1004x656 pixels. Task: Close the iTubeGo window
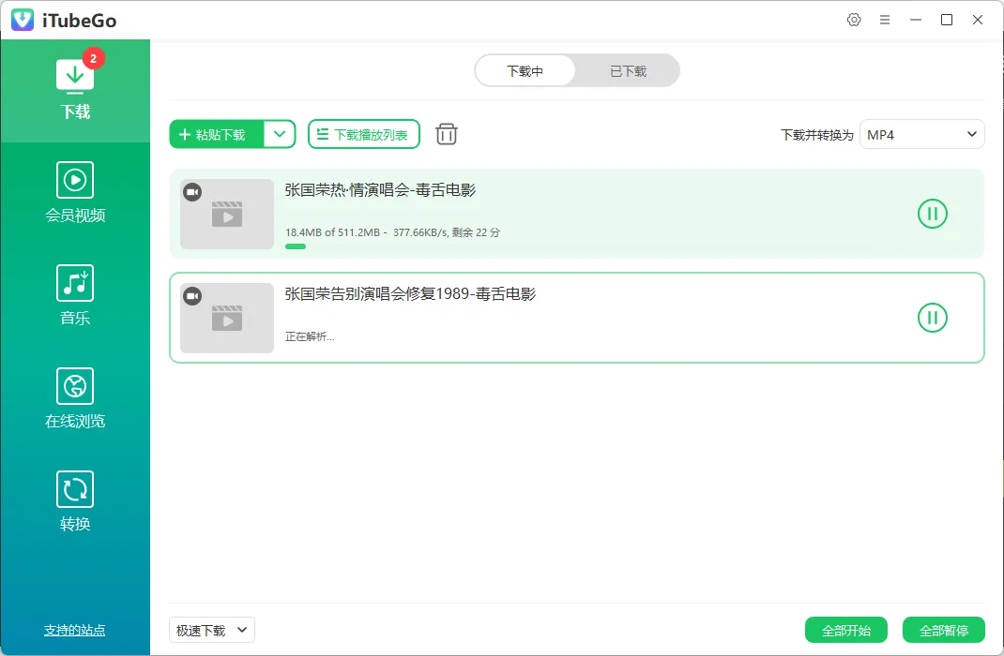pyautogui.click(x=977, y=20)
